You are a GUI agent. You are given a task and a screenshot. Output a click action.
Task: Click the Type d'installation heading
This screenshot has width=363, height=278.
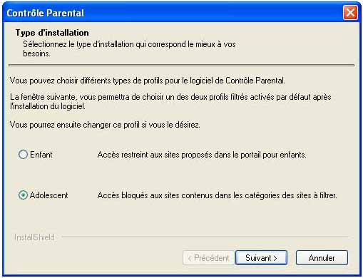click(x=52, y=33)
